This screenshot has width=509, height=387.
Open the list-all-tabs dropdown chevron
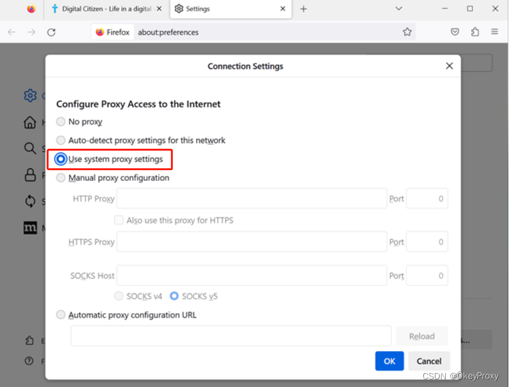click(x=397, y=9)
